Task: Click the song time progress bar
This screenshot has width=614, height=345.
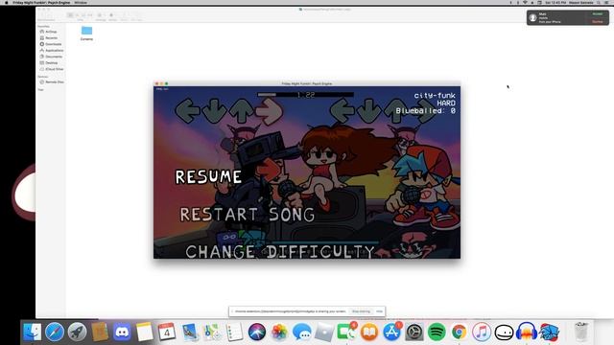Action: [305, 95]
